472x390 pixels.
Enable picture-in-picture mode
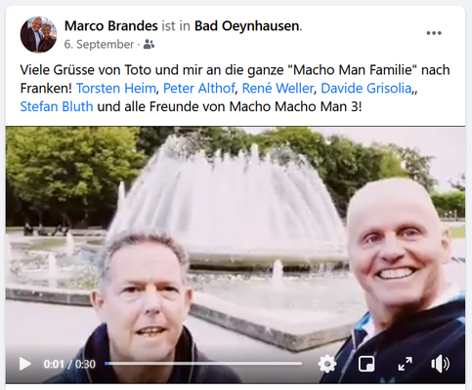(366, 364)
